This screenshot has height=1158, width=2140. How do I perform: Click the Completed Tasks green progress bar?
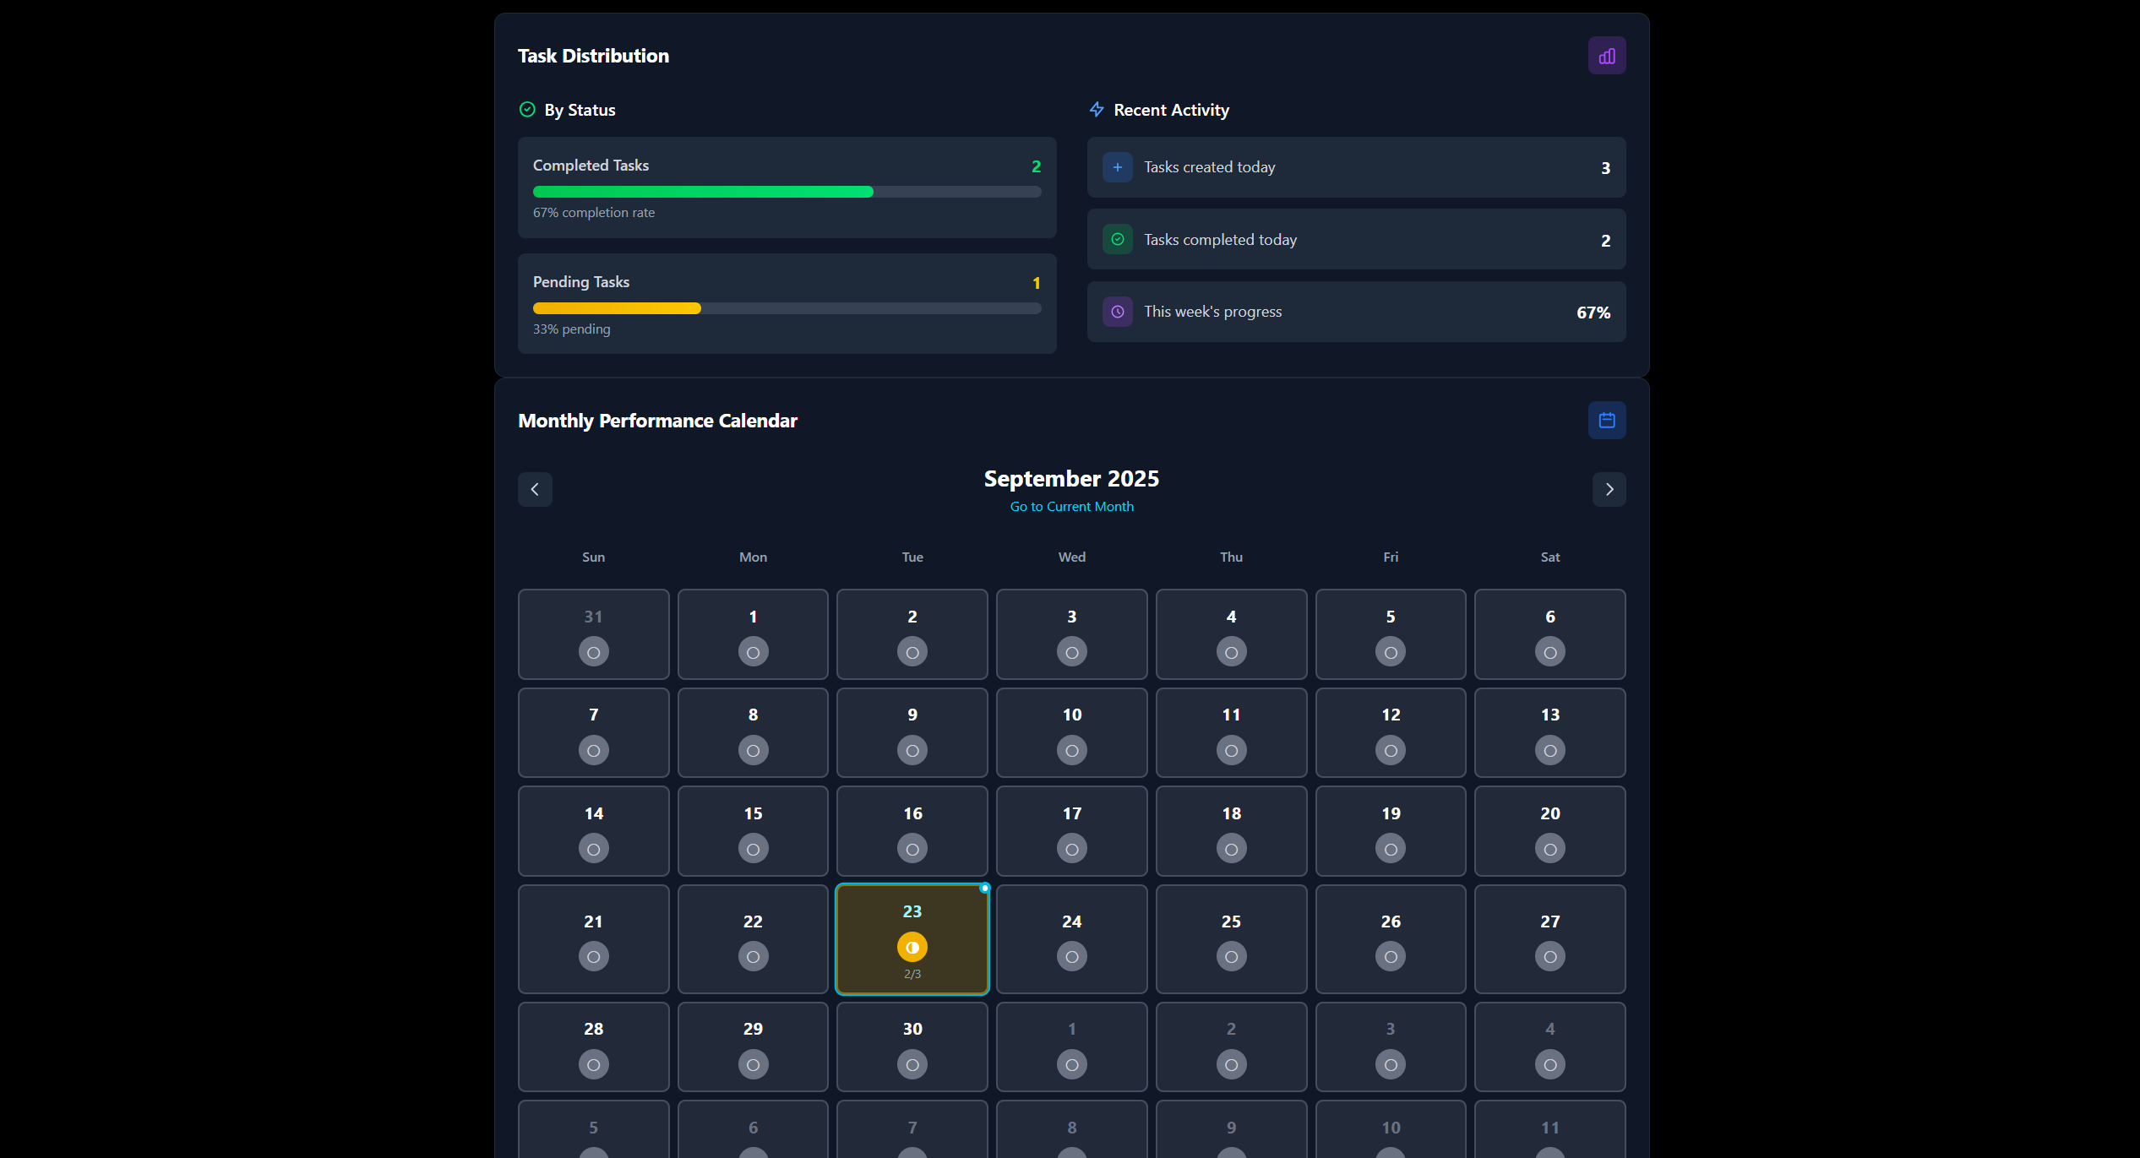[703, 192]
